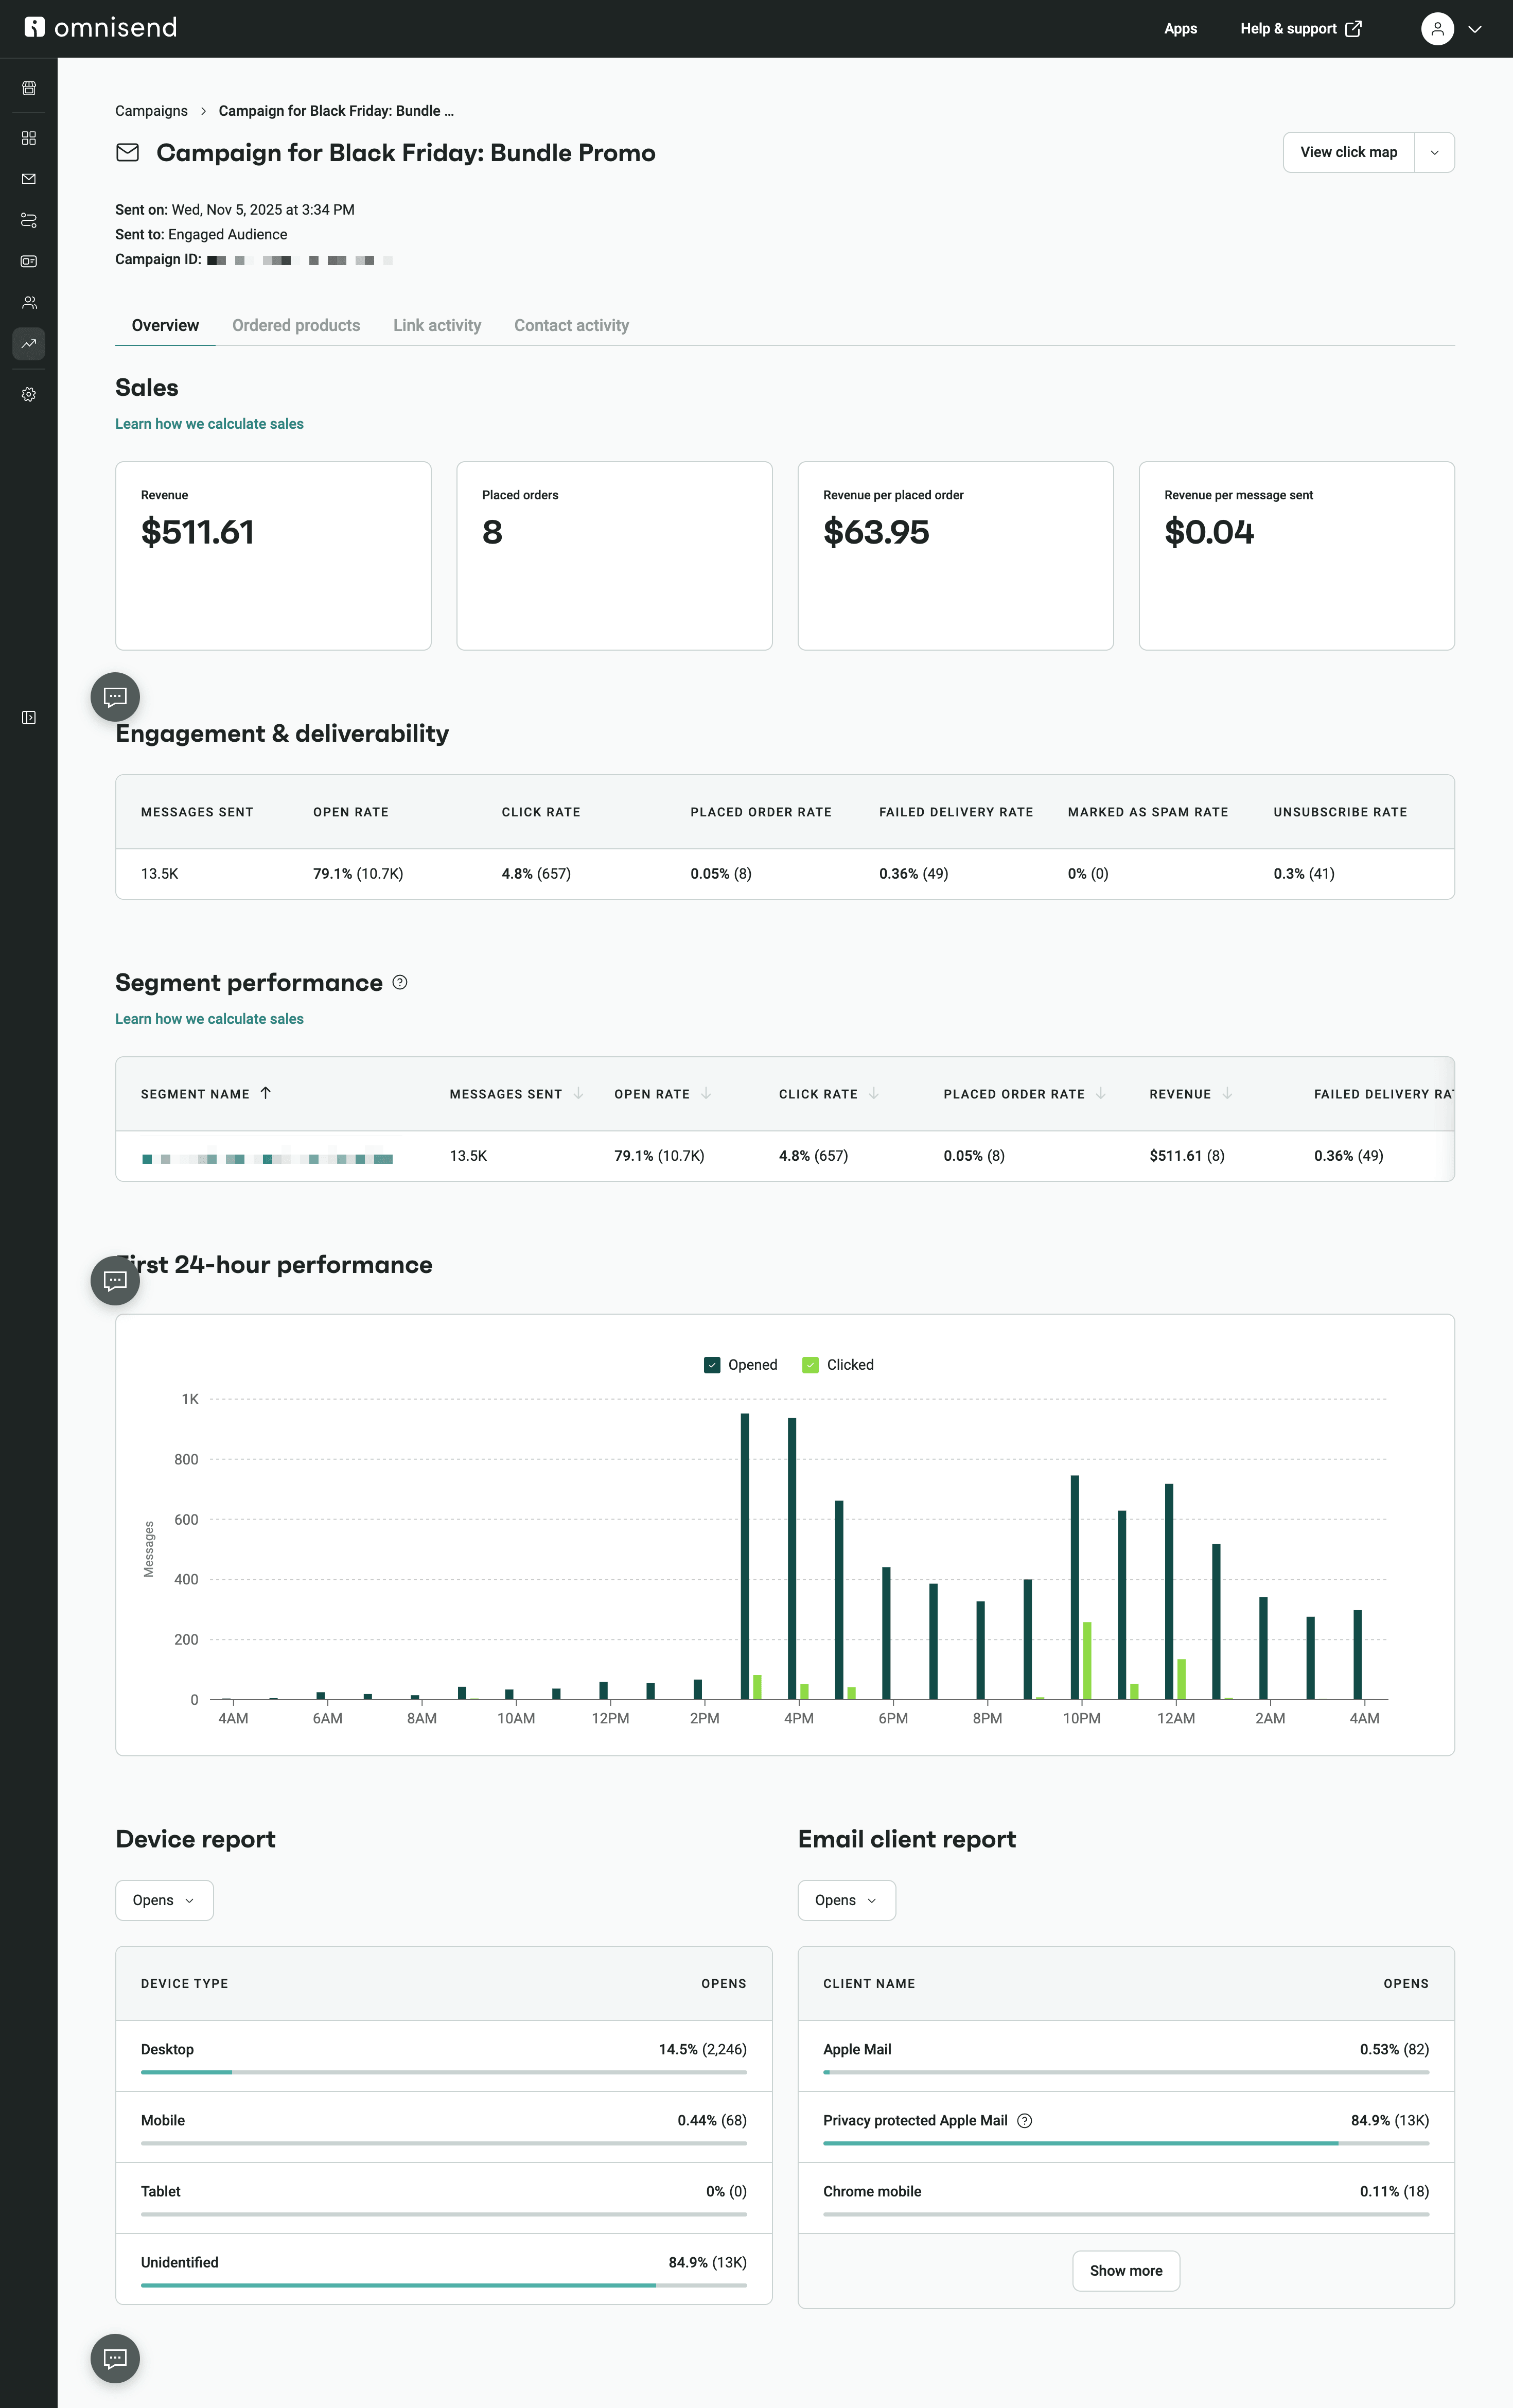This screenshot has width=1513, height=2408.
Task: Click Learn how we calculate sales link
Action: (209, 423)
